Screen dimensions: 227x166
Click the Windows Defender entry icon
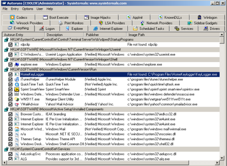point(17,94)
